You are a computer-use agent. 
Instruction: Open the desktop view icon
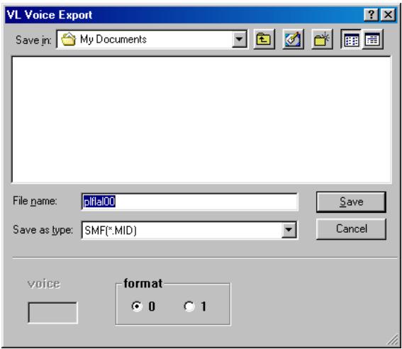point(293,39)
